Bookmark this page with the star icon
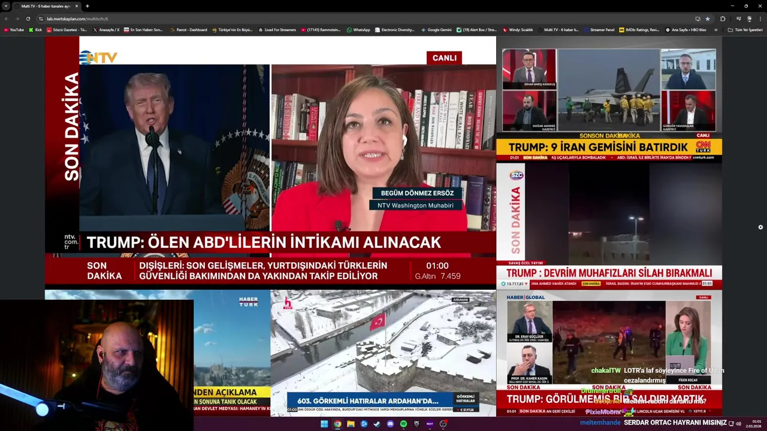This screenshot has height=431, width=767. point(708,19)
